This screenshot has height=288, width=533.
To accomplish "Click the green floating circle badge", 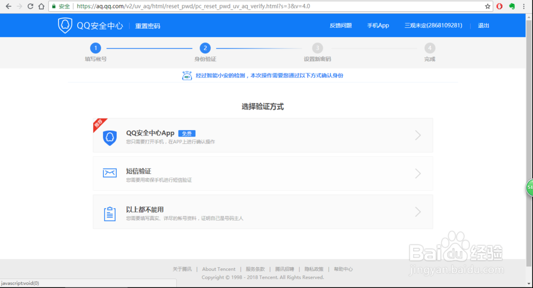I will point(530,187).
